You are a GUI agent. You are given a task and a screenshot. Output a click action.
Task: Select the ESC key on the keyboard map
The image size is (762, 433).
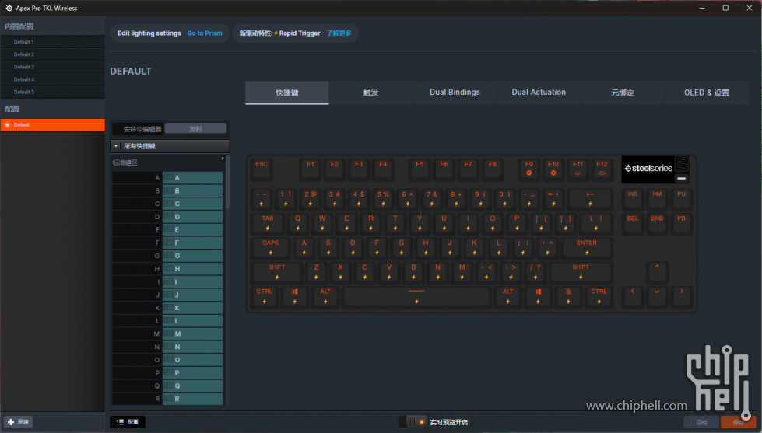click(262, 169)
